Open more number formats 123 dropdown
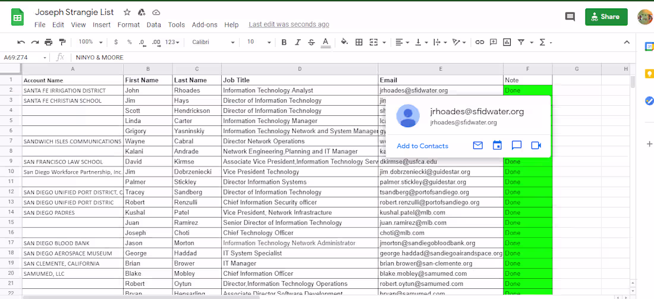Screen dimensions: 654x299 pyautogui.click(x=172, y=42)
